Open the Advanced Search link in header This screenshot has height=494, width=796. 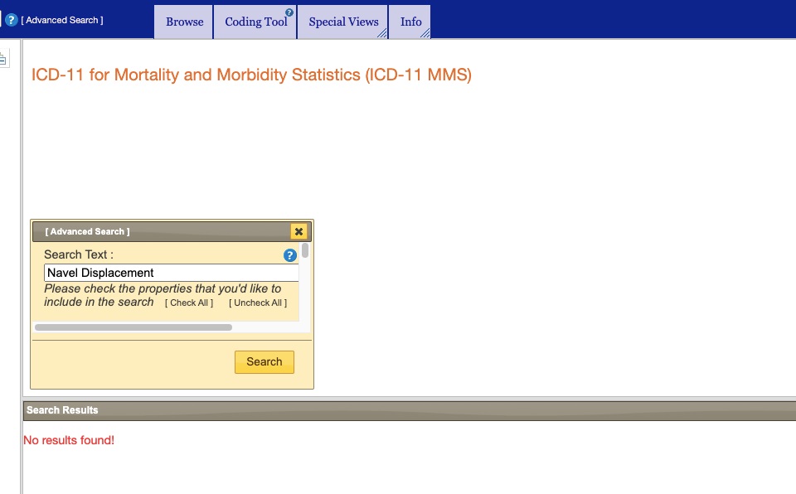[62, 20]
